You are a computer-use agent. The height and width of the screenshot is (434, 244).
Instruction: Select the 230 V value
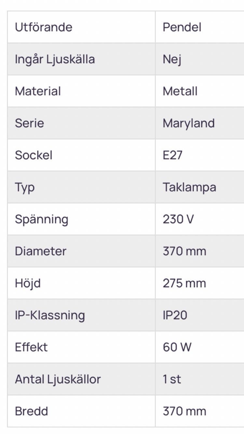click(x=178, y=219)
